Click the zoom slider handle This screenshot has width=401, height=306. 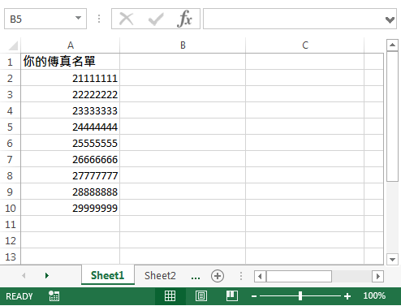click(300, 296)
